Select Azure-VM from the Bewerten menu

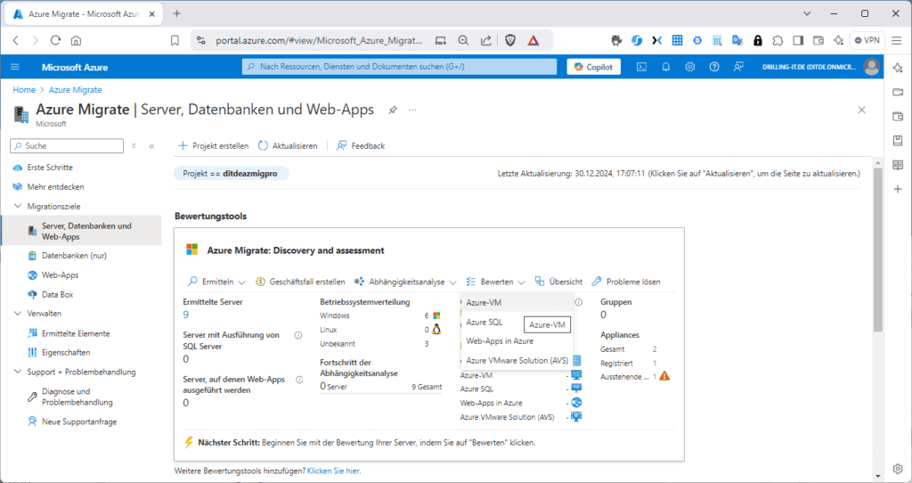(x=517, y=303)
